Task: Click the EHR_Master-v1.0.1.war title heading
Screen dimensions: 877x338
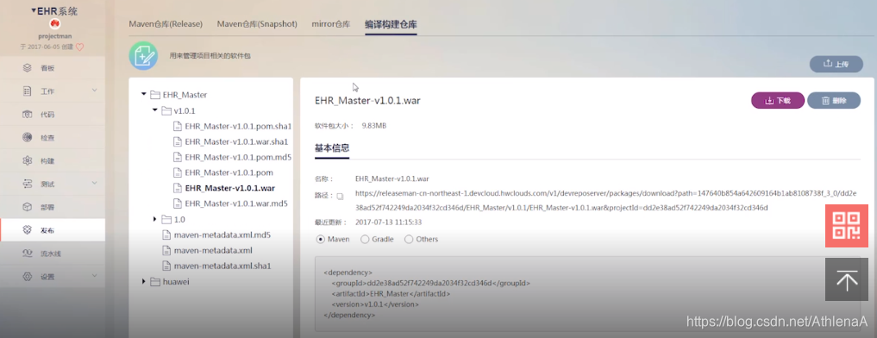Action: pos(367,101)
